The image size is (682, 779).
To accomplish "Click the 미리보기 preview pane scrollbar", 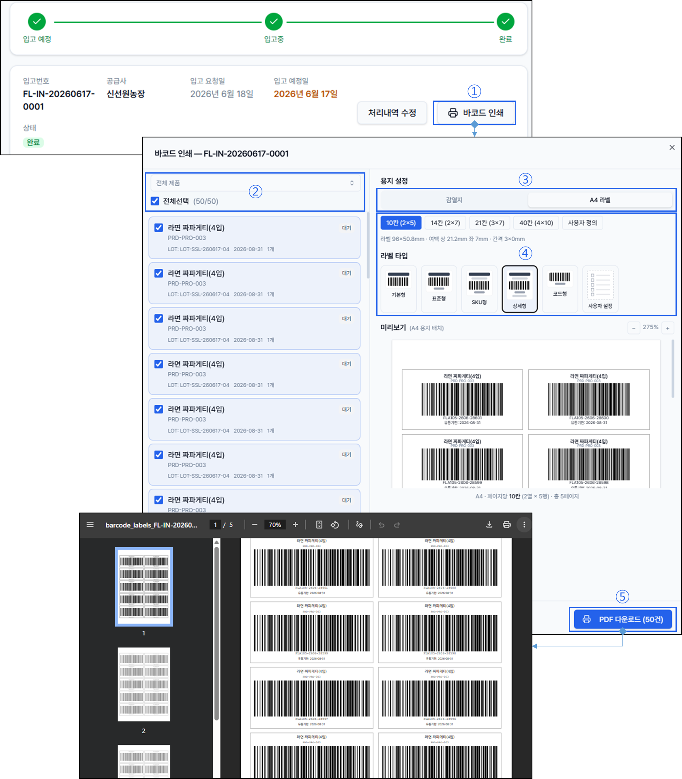I will [x=673, y=369].
